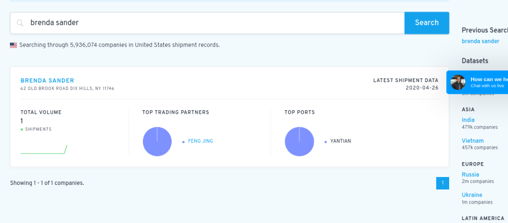Image resolution: width=508 pixels, height=223 pixels.
Task: Click the TOTAL VOLUME heading
Action: (41, 112)
